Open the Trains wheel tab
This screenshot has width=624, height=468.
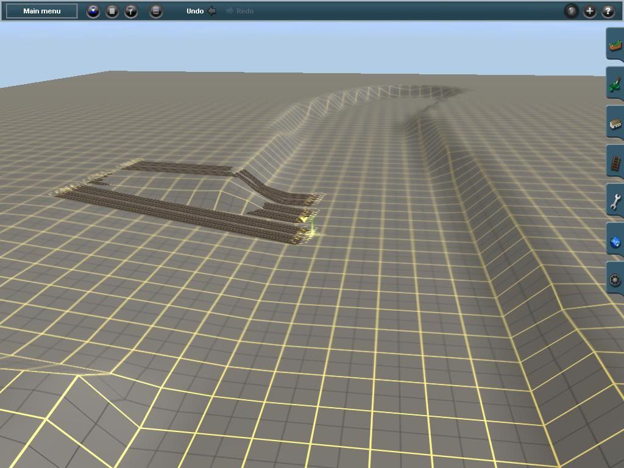(615, 278)
